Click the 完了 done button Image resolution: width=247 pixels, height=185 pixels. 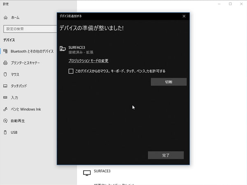(x=166, y=155)
